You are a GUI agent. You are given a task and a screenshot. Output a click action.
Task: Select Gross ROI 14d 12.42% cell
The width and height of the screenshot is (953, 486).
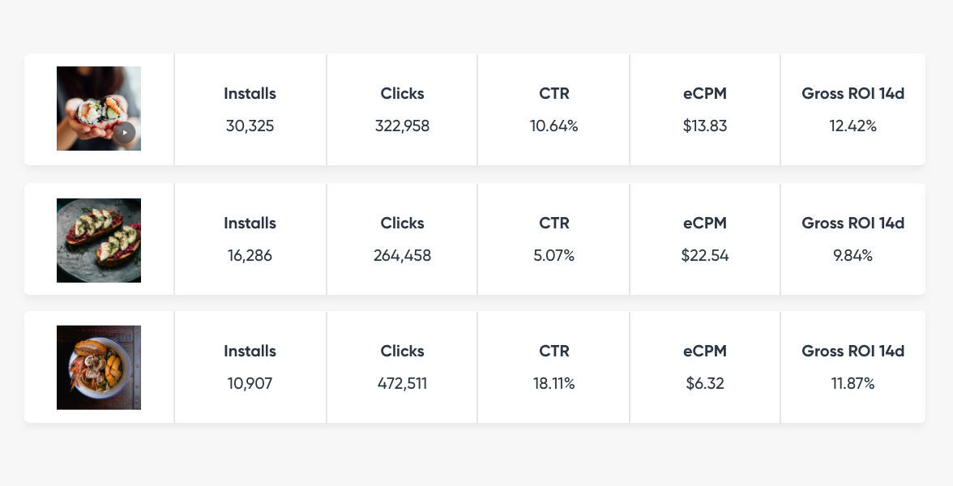coord(853,109)
